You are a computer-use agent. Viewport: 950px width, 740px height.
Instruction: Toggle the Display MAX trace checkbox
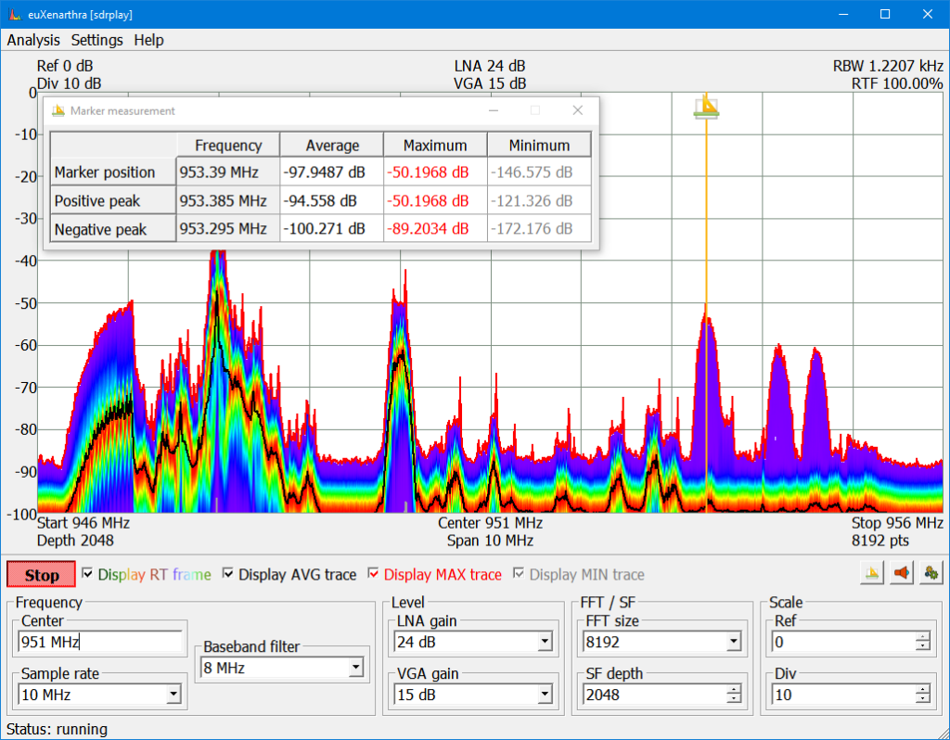373,573
